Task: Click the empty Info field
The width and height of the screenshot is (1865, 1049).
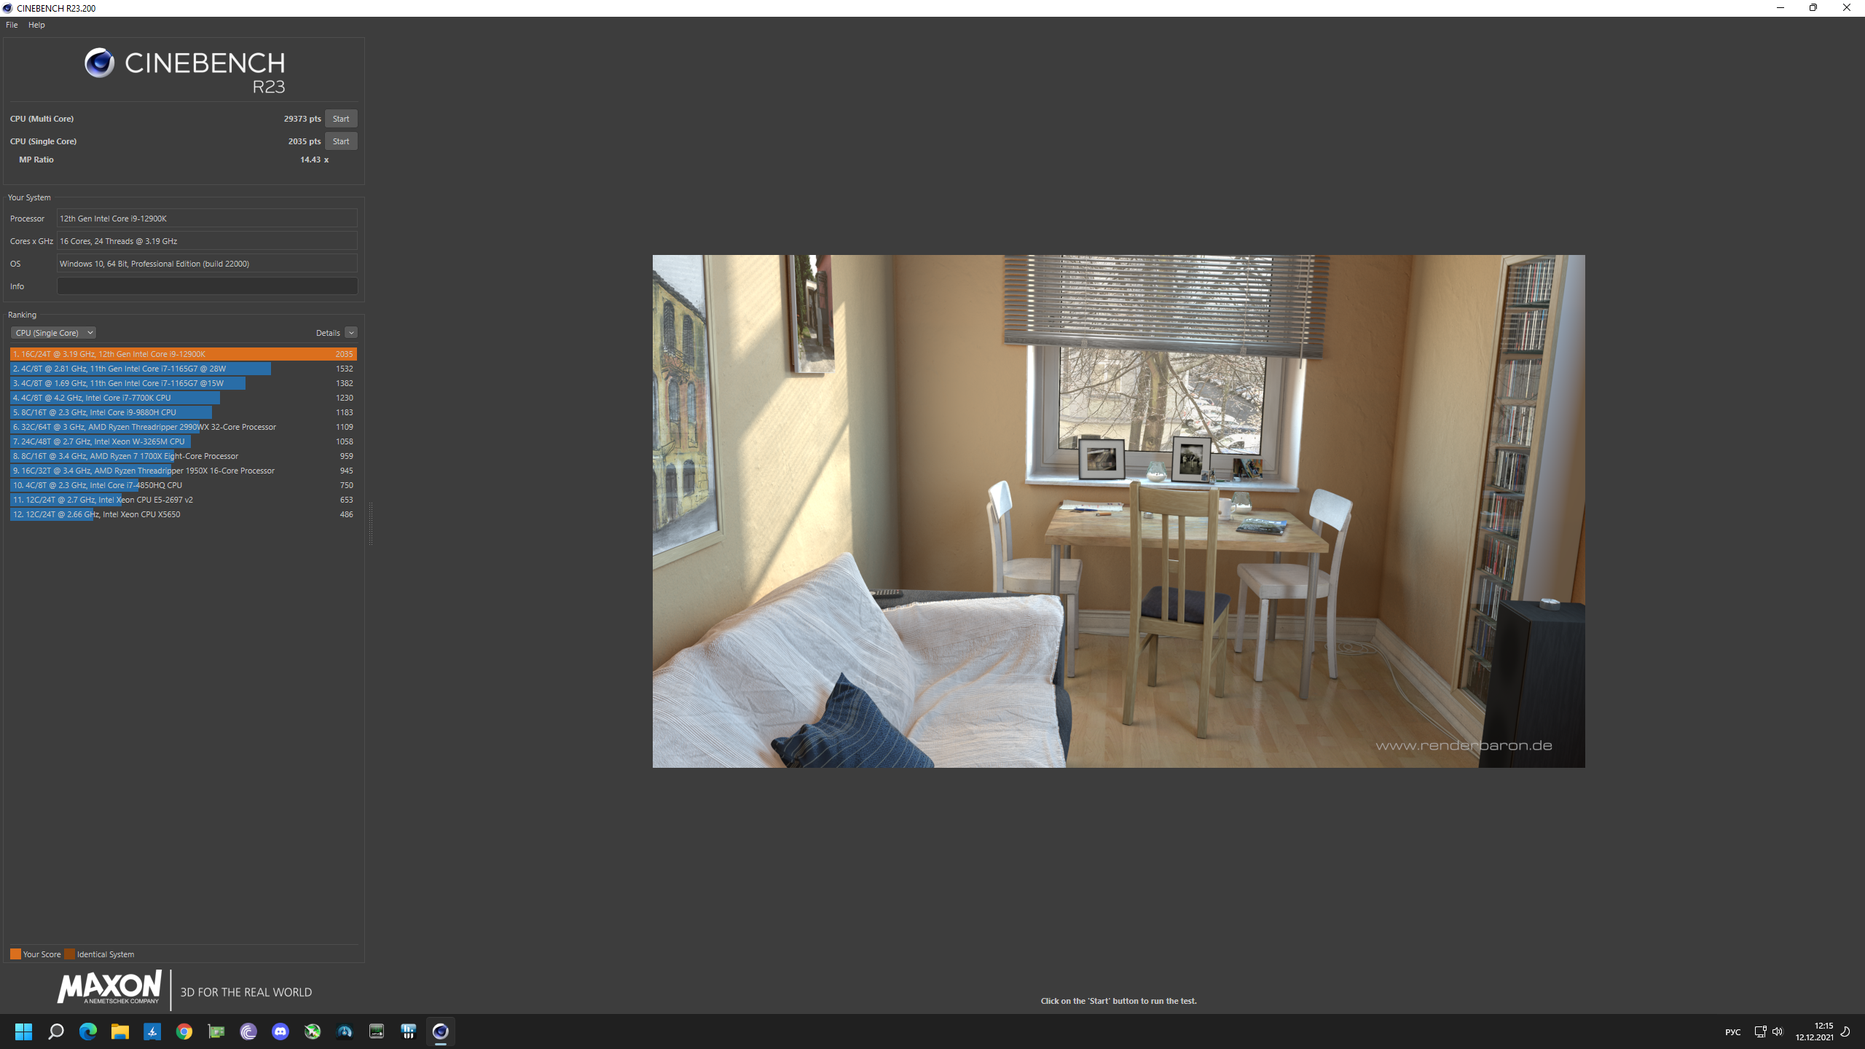Action: (207, 286)
